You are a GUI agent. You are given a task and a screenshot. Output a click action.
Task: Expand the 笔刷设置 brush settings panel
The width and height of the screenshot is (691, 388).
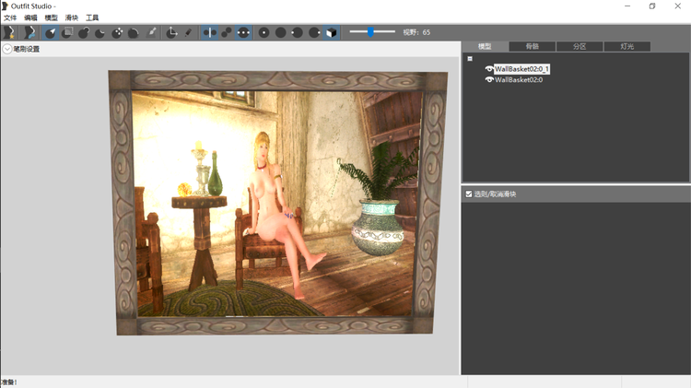[7, 49]
